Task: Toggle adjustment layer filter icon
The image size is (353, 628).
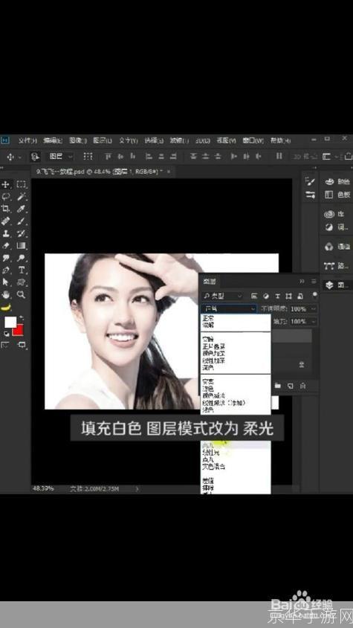Action: click(265, 297)
